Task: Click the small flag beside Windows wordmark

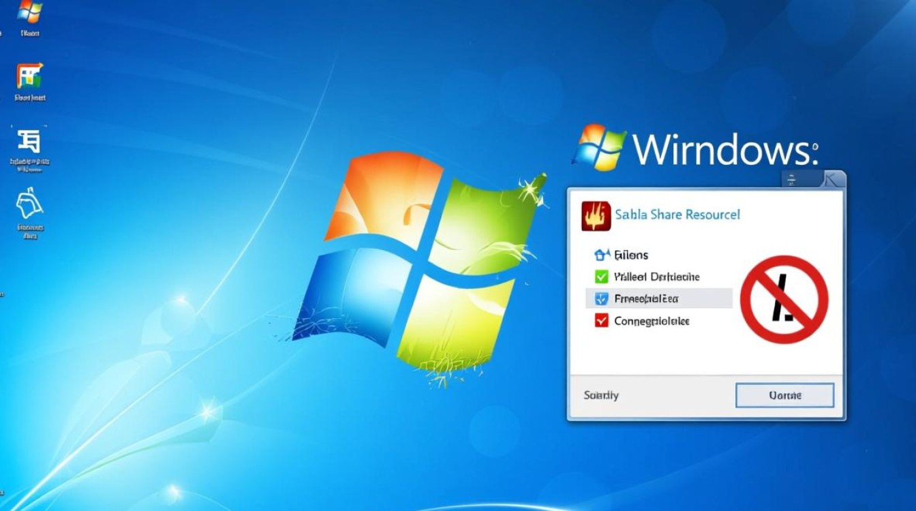Action: (x=599, y=146)
